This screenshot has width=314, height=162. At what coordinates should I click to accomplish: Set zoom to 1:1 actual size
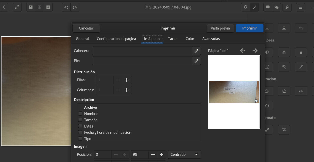(31, 7)
